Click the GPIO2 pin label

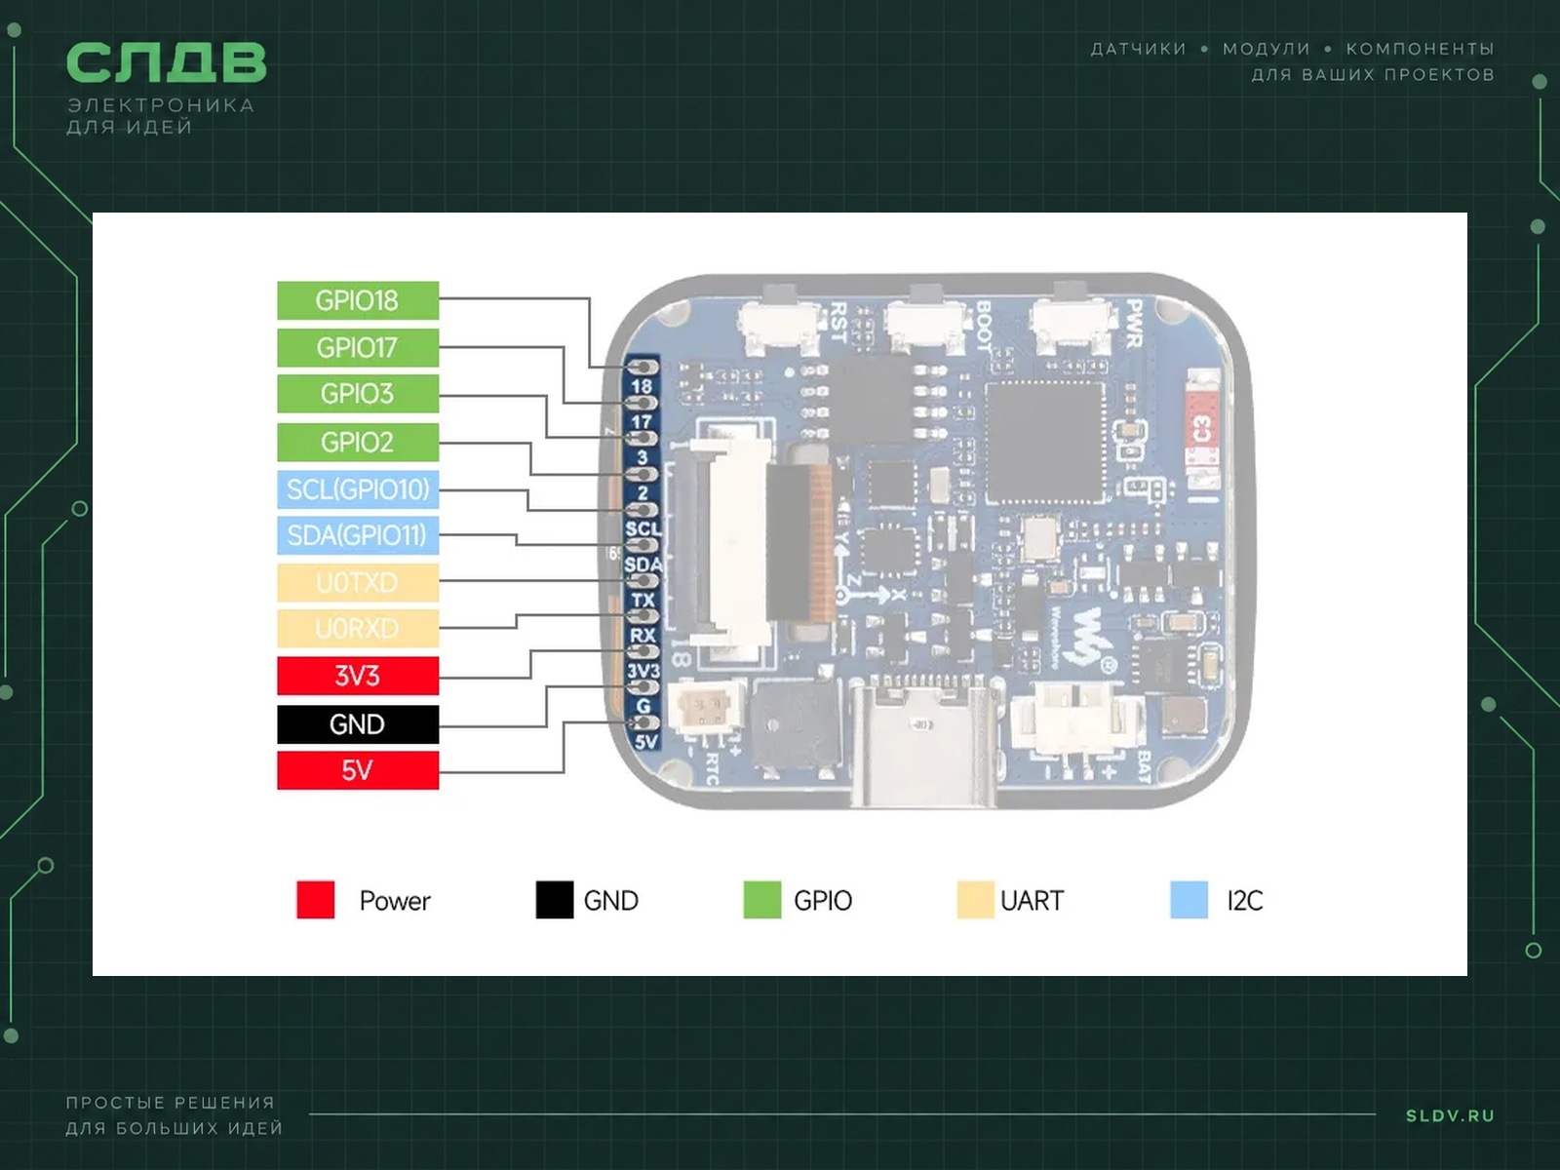point(358,442)
